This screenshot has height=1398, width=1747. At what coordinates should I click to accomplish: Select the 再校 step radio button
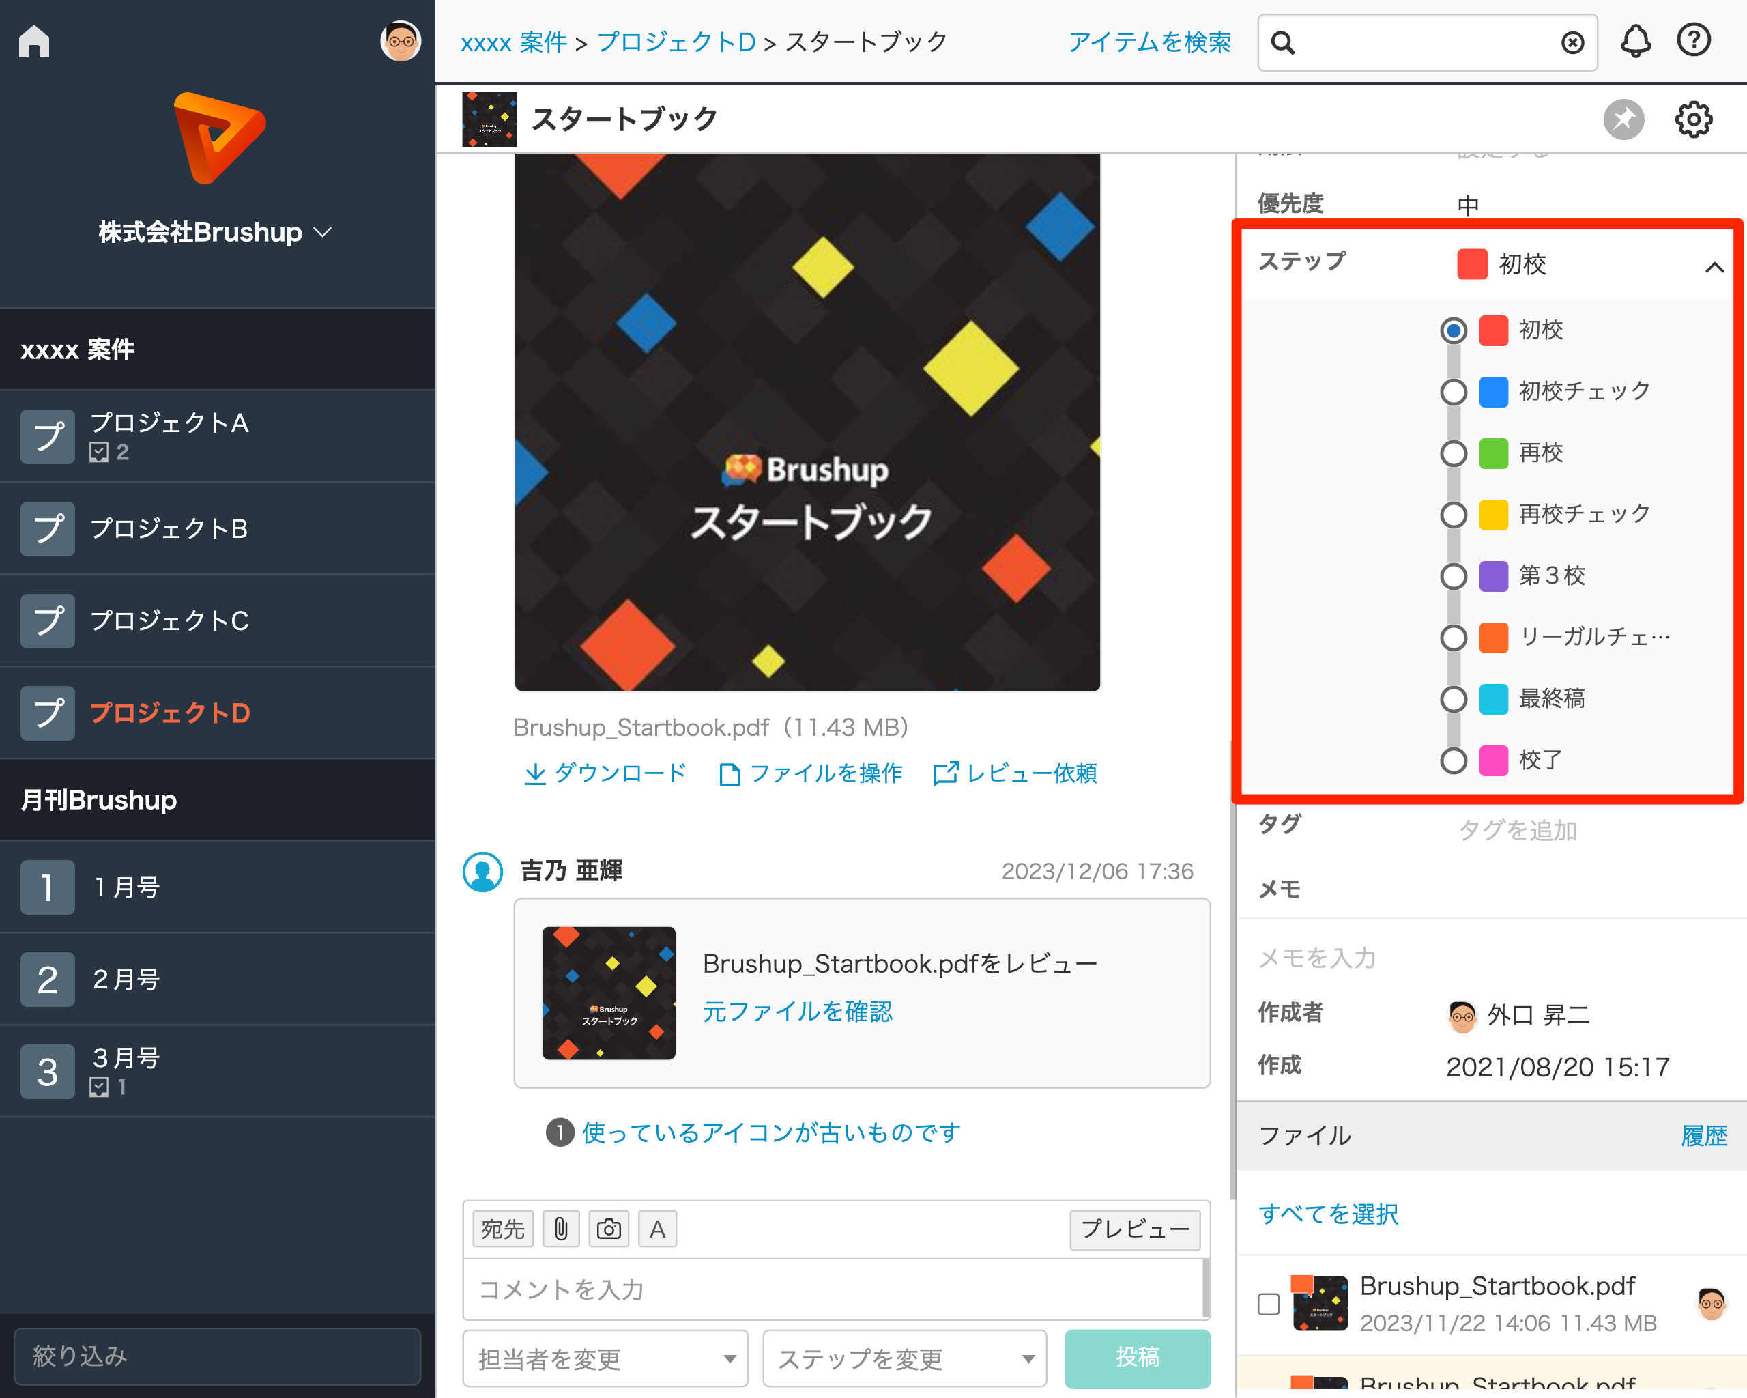click(x=1454, y=454)
